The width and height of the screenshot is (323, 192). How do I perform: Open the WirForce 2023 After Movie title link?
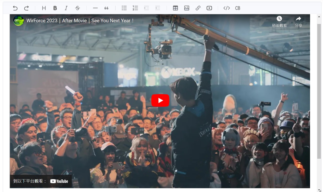click(x=80, y=21)
